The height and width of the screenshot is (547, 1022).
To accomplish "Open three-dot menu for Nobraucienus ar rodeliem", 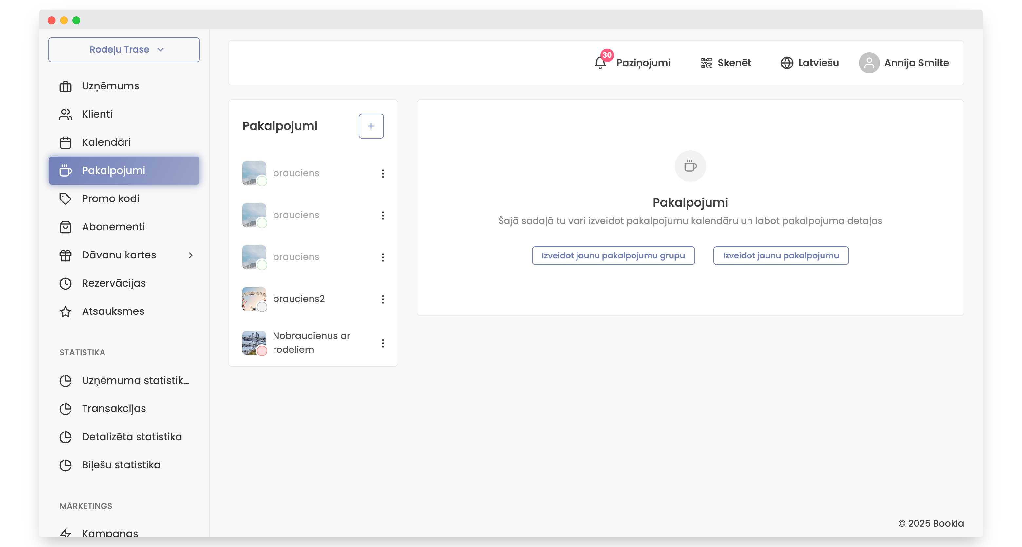I will click(383, 343).
